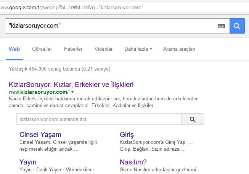Expand the green arrow beside www.kizlarsoruyor.com/

[x=72, y=92]
